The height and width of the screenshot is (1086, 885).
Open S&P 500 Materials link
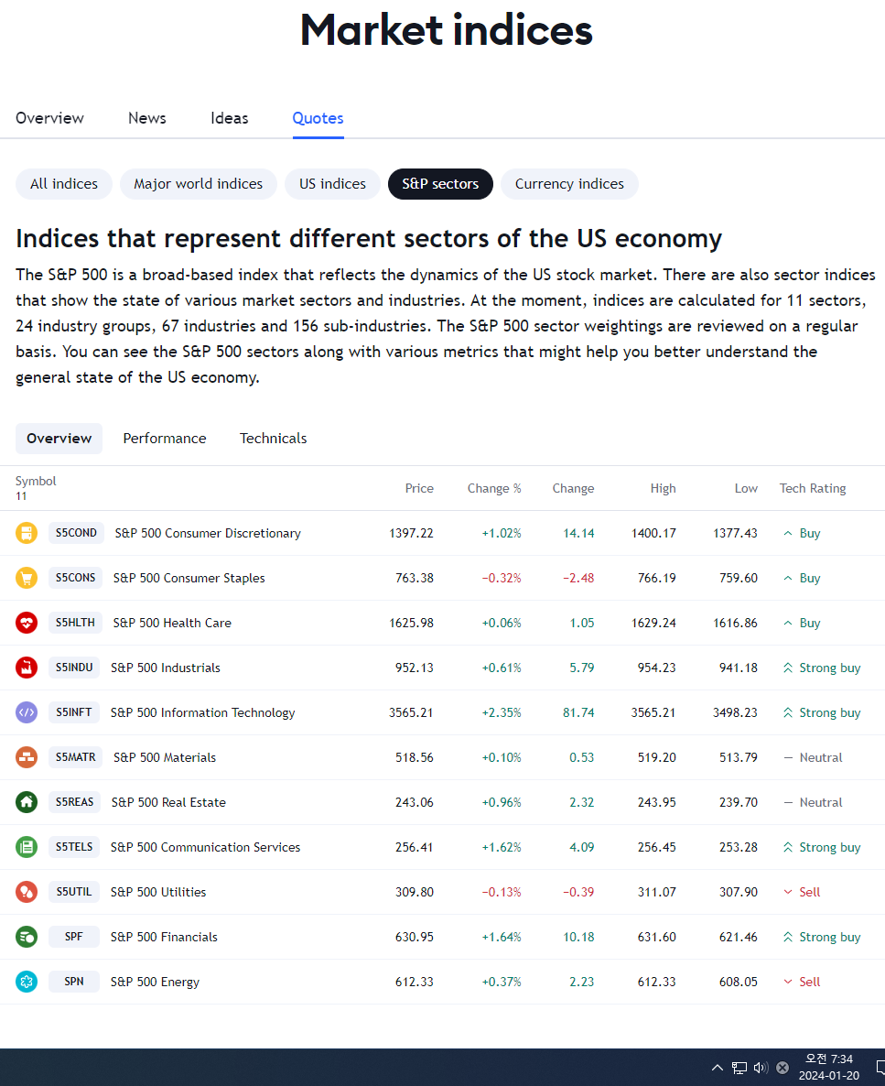pos(165,757)
